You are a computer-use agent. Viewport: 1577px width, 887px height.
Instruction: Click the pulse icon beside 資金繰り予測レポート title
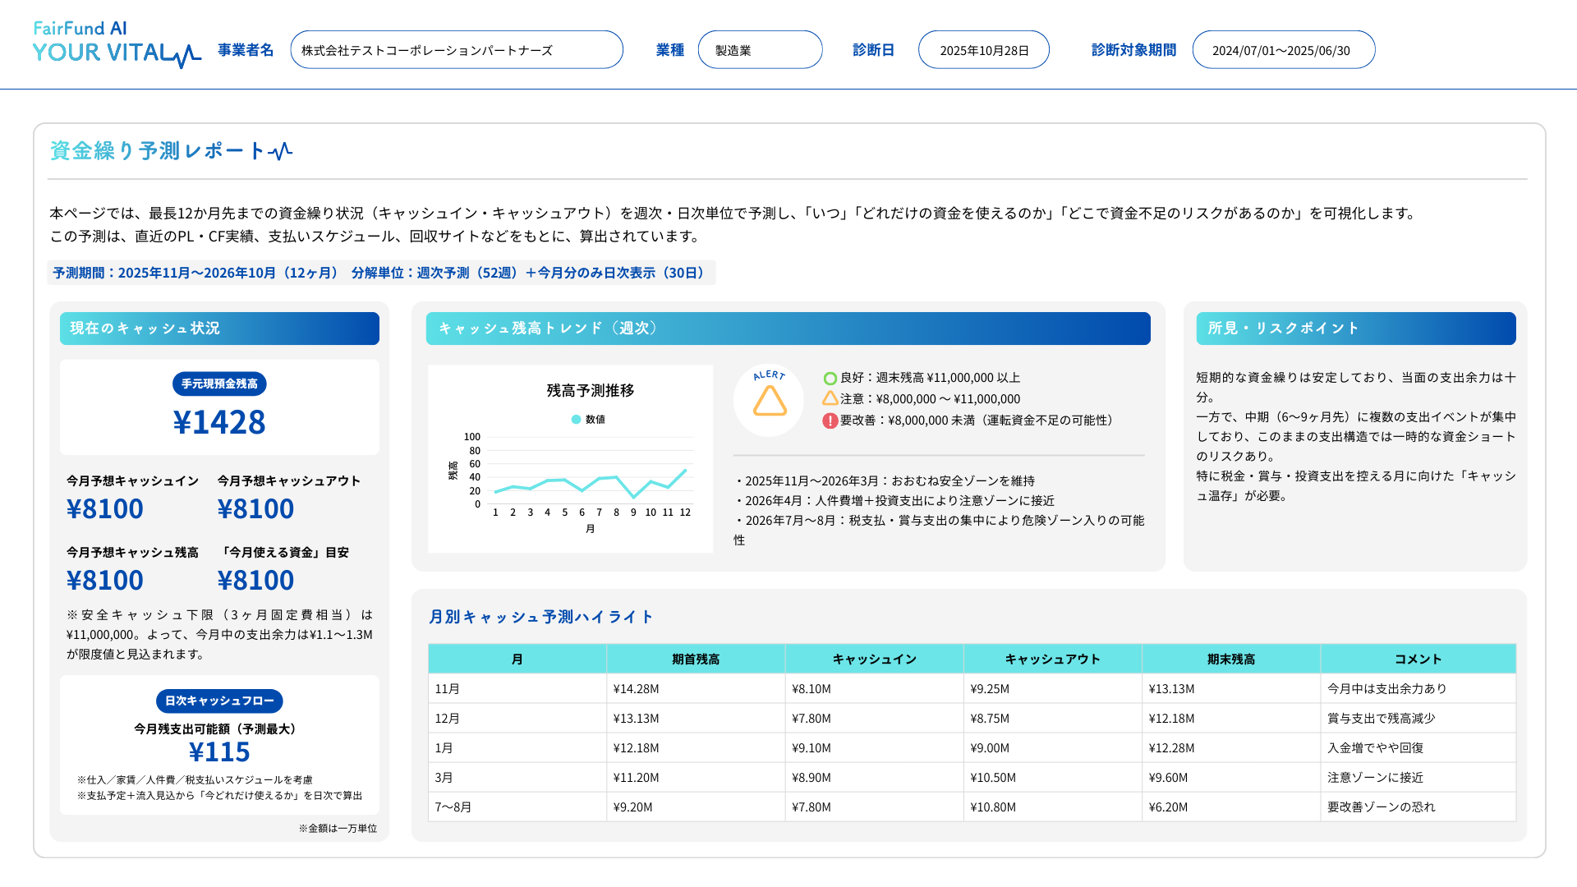pos(282,150)
